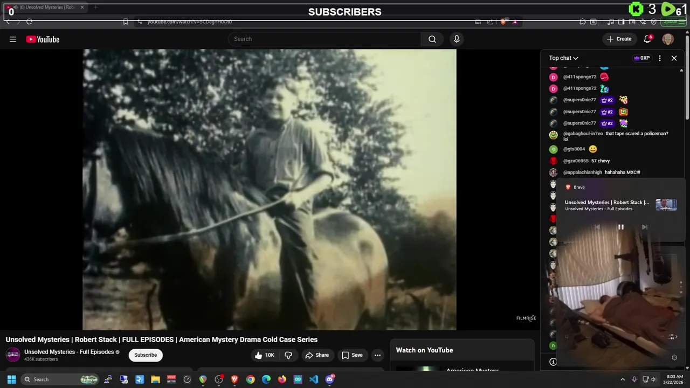Open Brave VPN shield icon
The image size is (690, 388).
654,22
